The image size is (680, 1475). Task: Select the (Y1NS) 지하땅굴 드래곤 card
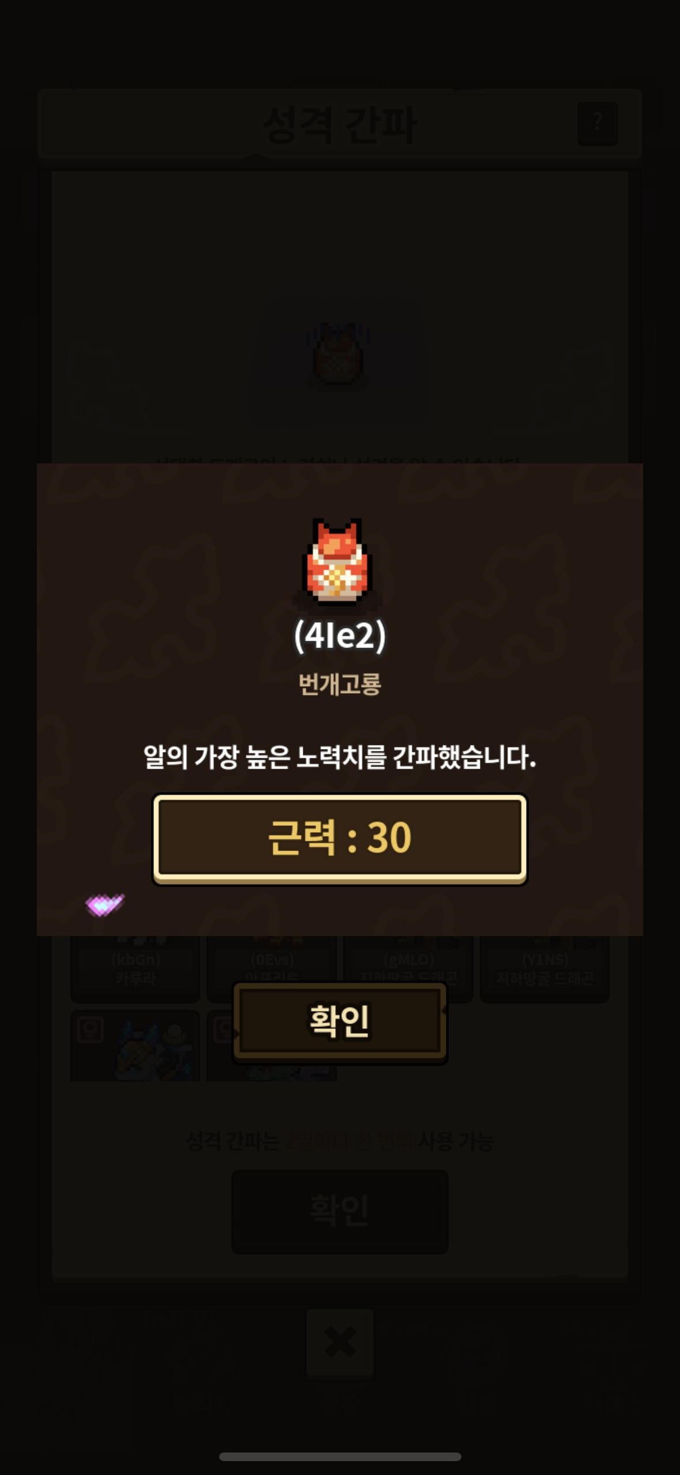[x=544, y=969]
